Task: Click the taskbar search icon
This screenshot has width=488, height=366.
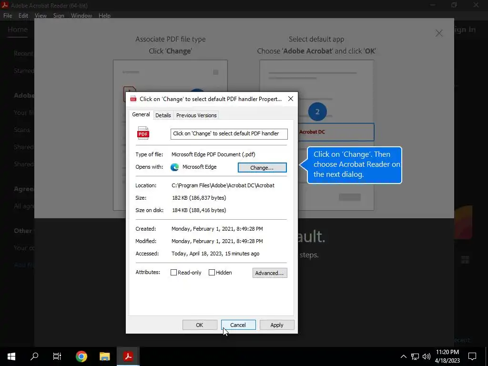Action: tap(34, 356)
